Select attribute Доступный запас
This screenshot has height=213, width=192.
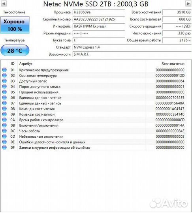click(33, 81)
